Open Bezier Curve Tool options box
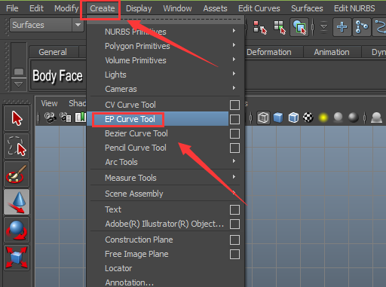This screenshot has height=287, width=386. 234,134
